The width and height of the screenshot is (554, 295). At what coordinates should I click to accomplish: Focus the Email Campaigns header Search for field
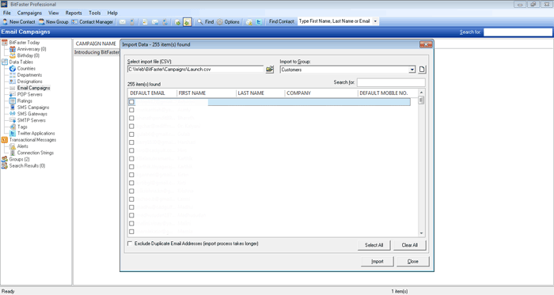(518, 32)
